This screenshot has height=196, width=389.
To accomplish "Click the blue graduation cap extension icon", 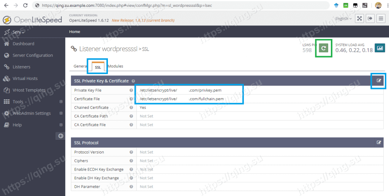I will click(336, 5).
